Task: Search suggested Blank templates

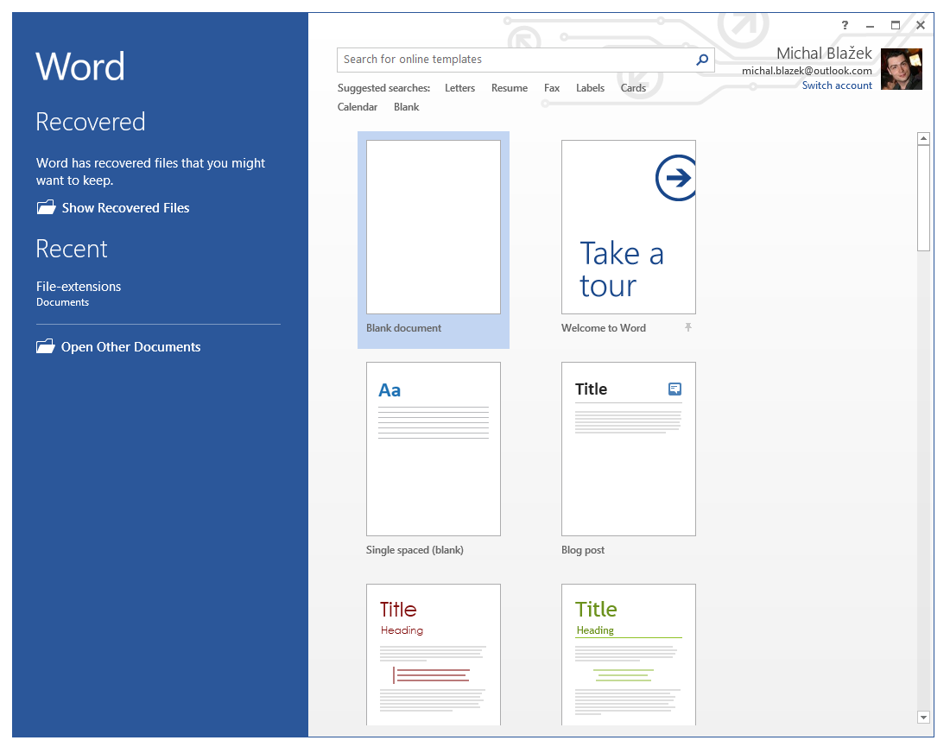Action: click(407, 106)
